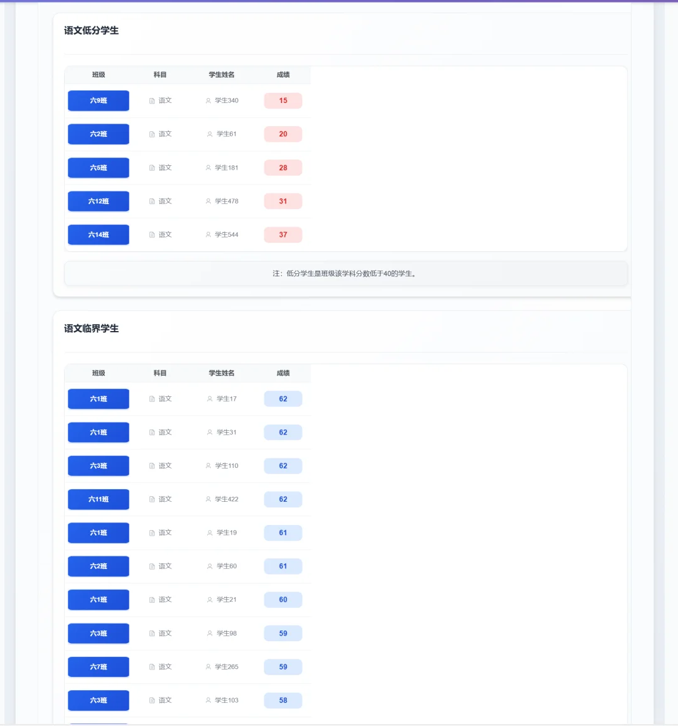Select the blue score badge for 学生19
Screen dimensions: 678x726
(282, 533)
